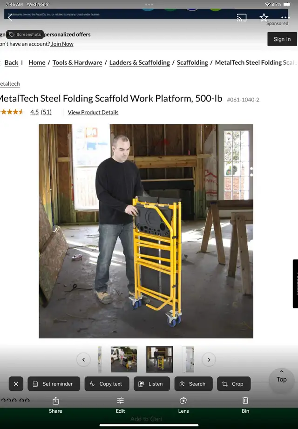Jump to Top of page button

pyautogui.click(x=282, y=379)
